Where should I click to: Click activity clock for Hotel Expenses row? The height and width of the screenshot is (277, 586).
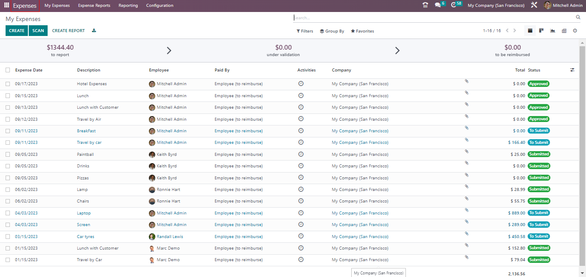301,83
